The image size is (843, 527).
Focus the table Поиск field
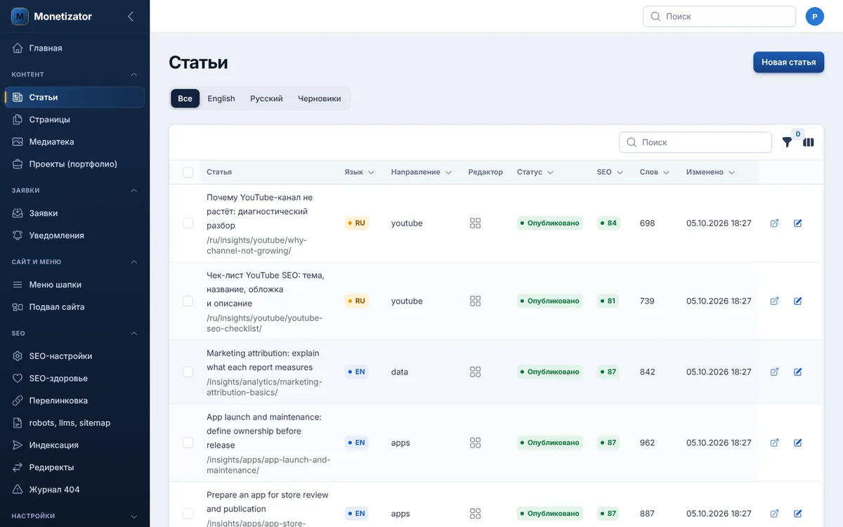[695, 142]
